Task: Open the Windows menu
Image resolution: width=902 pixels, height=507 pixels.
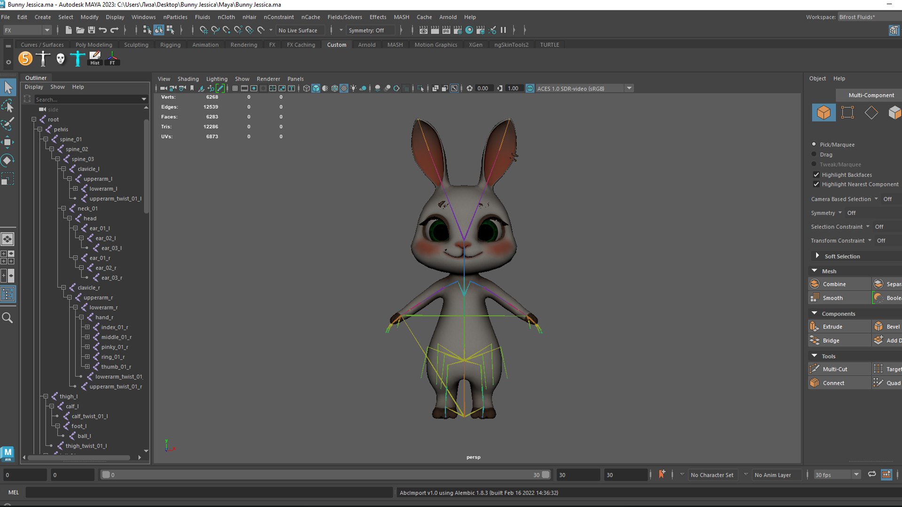Action: pyautogui.click(x=143, y=17)
